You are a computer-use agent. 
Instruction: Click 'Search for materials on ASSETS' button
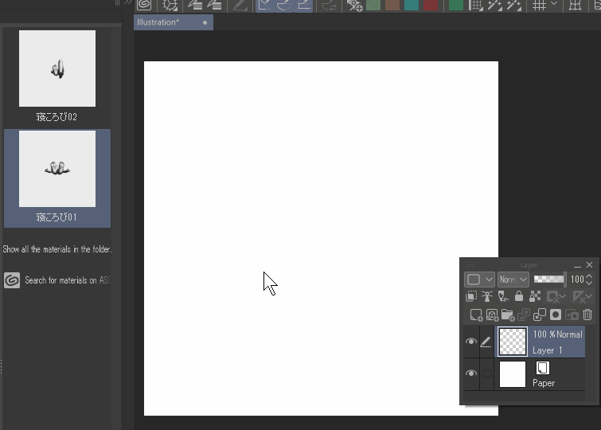click(x=57, y=280)
